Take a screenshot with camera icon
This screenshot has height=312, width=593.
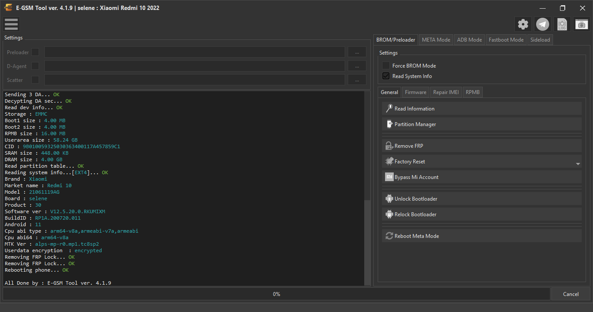(x=582, y=24)
